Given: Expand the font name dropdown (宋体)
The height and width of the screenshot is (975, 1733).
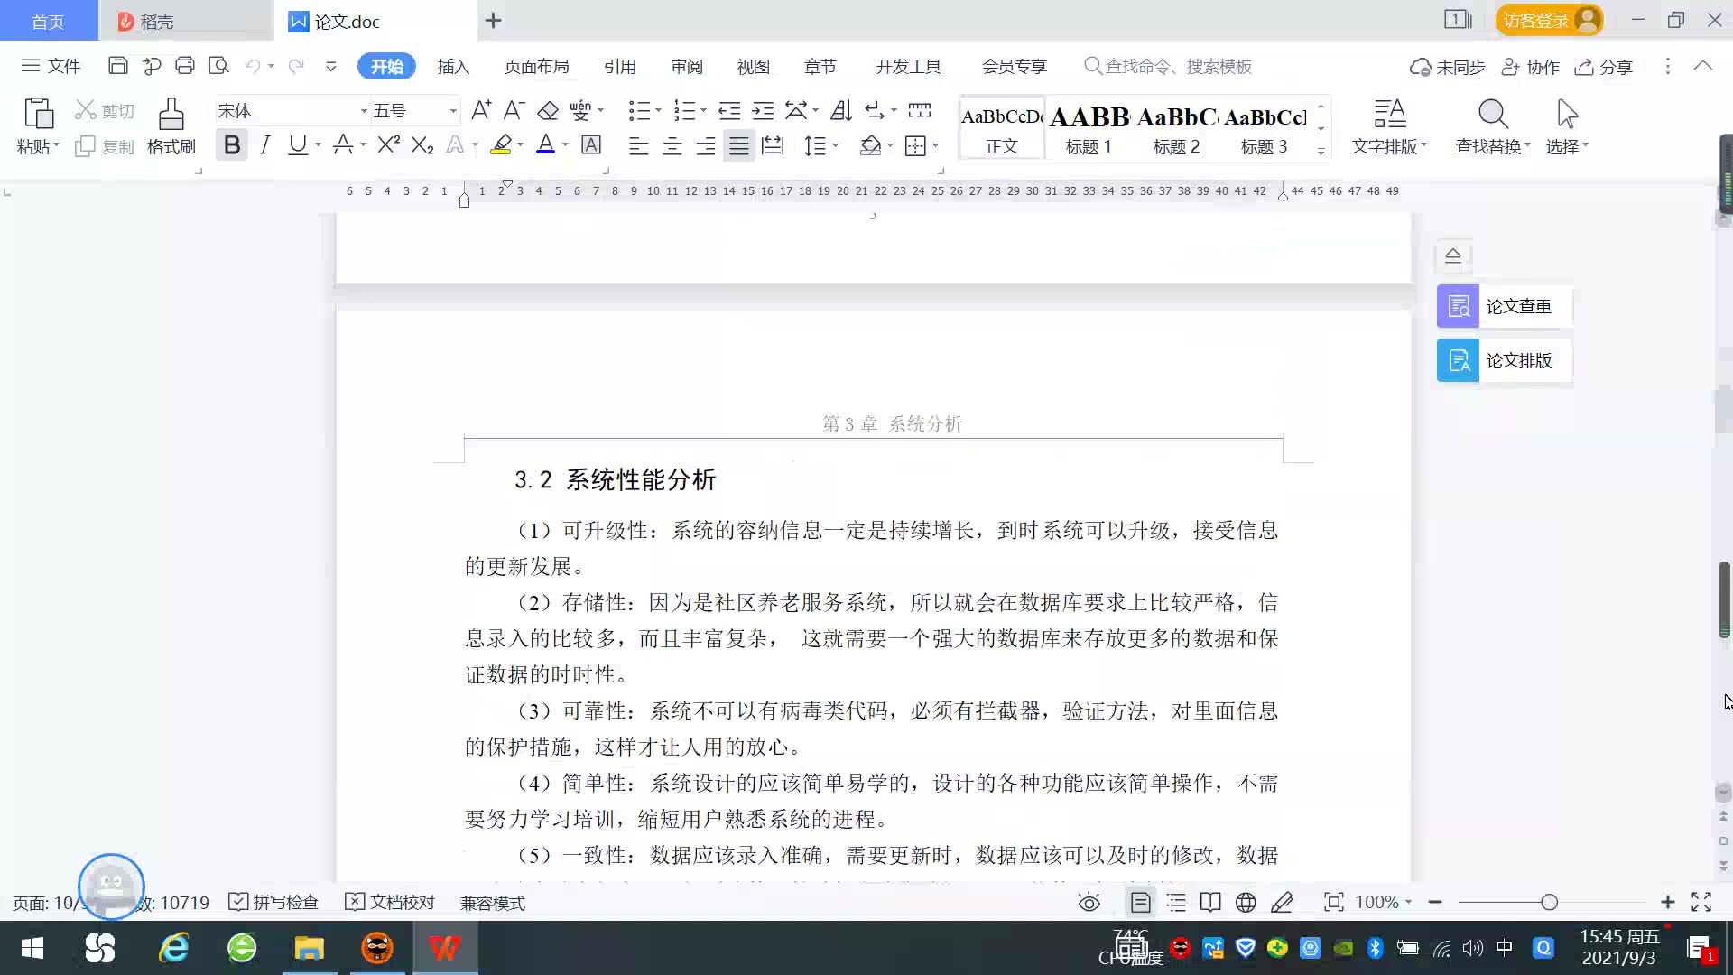Looking at the screenshot, I should (364, 111).
